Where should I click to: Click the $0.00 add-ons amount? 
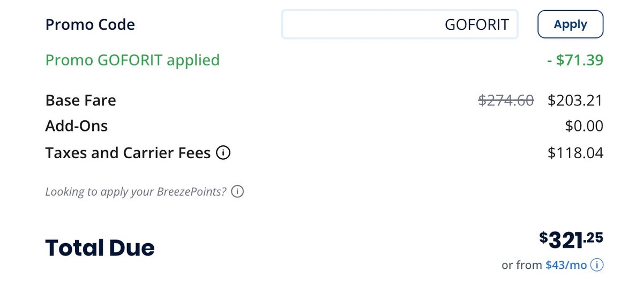click(x=584, y=126)
